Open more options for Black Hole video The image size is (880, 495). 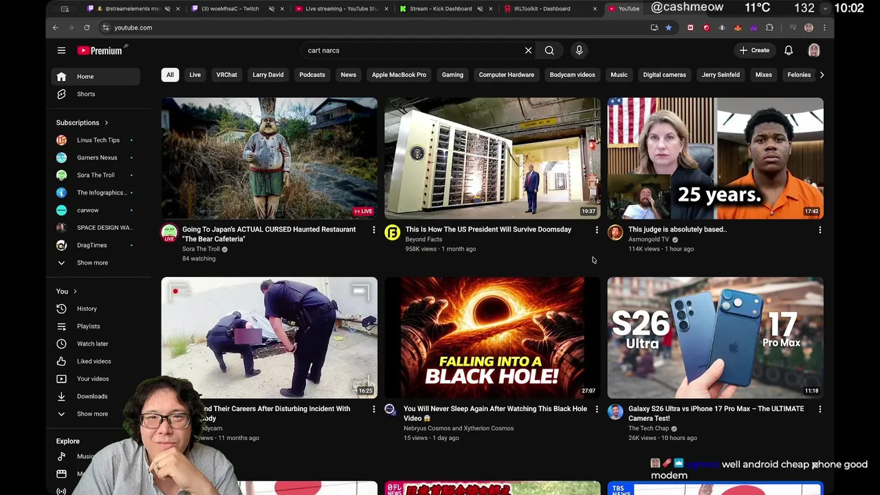[597, 409]
